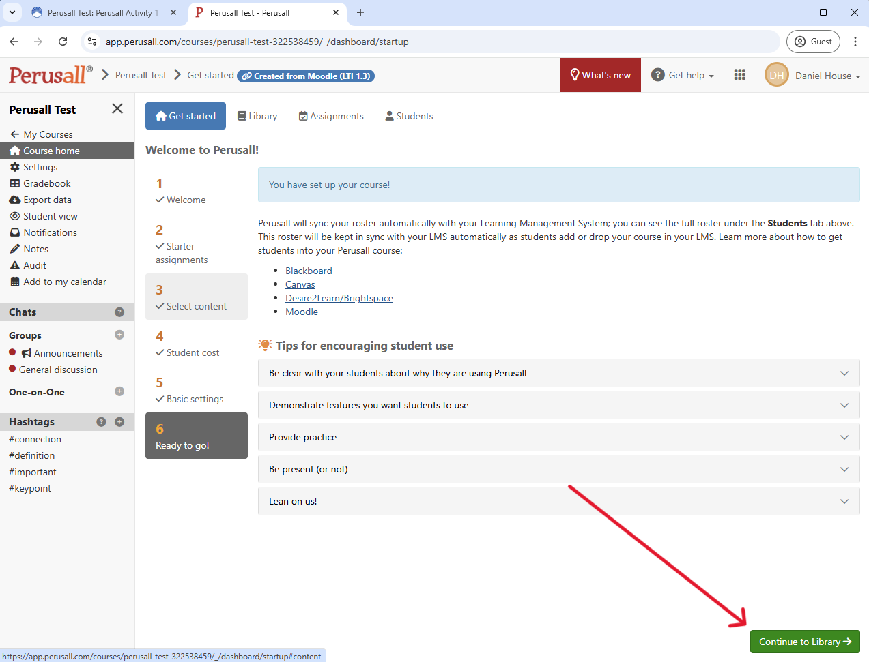Open the Get help dropdown menu
869x662 pixels.
683,75
